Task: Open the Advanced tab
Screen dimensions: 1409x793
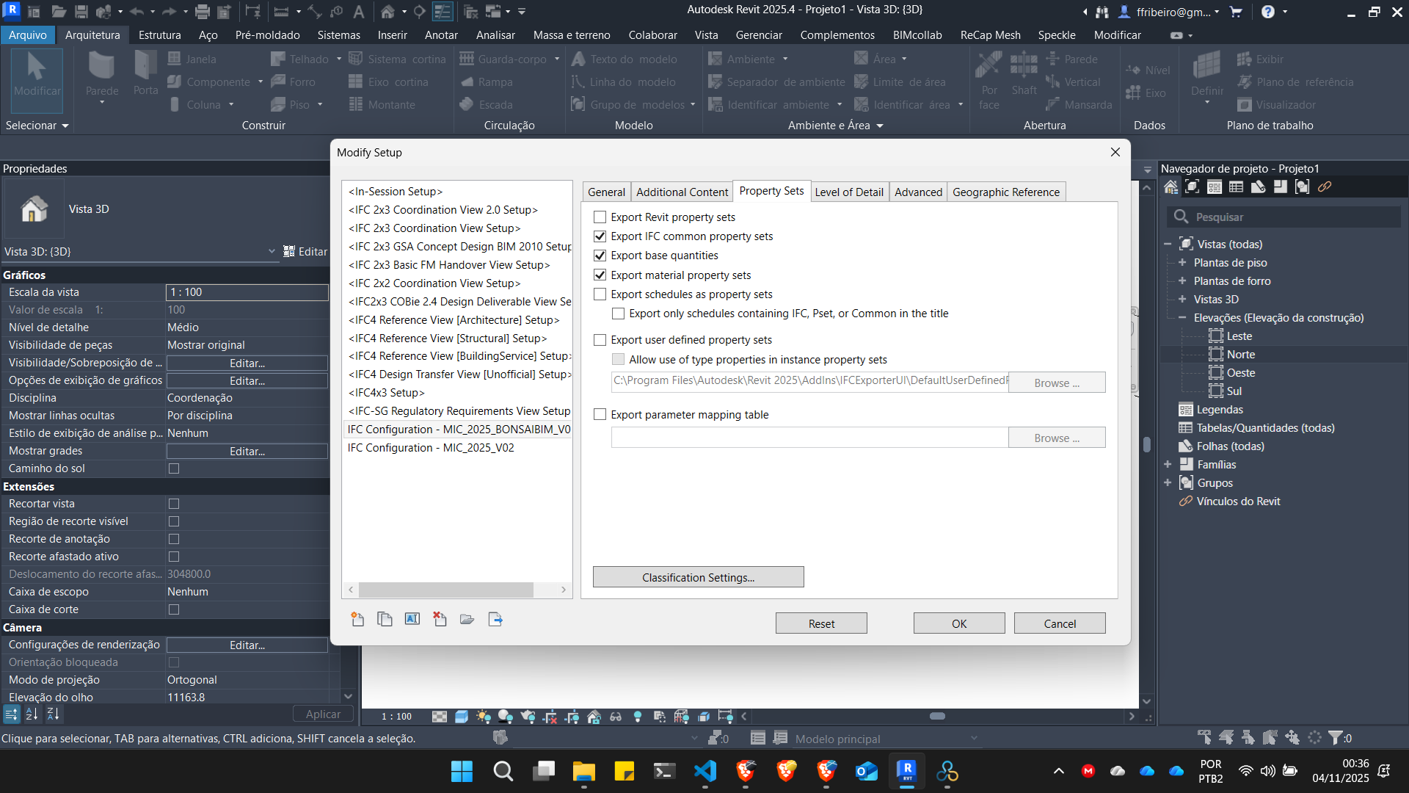Action: [x=917, y=192]
